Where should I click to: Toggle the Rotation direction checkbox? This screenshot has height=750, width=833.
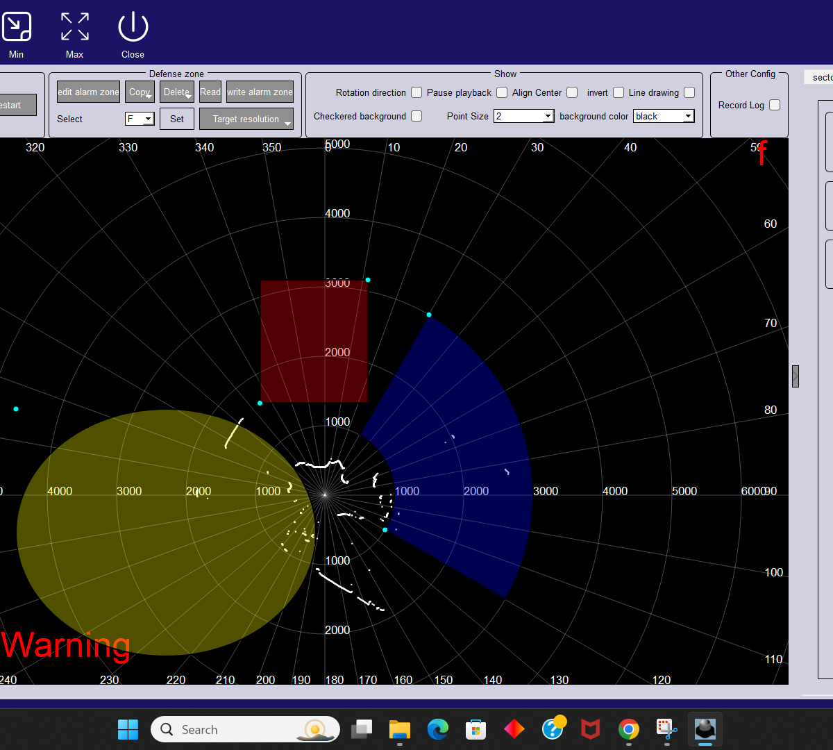click(x=416, y=92)
